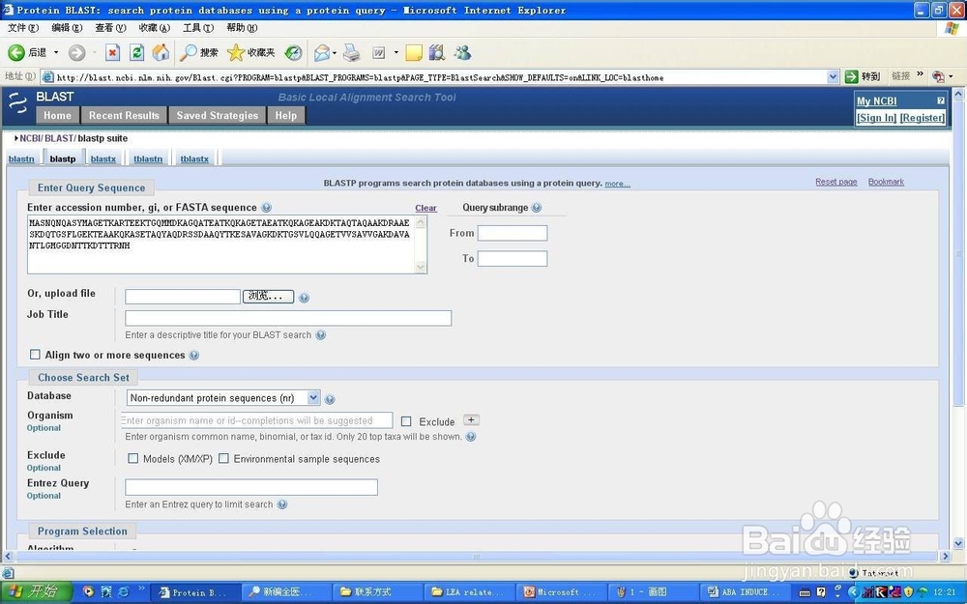Open the 工具(T) menu
967x604 pixels.
pyautogui.click(x=198, y=28)
